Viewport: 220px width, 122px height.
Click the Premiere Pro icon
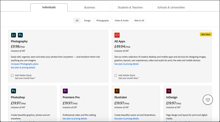coord(65,91)
